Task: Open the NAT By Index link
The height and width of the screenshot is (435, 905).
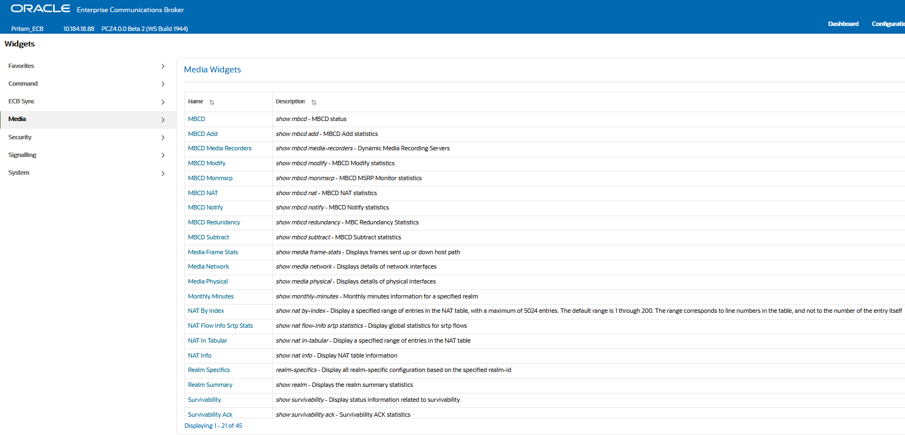Action: point(206,311)
